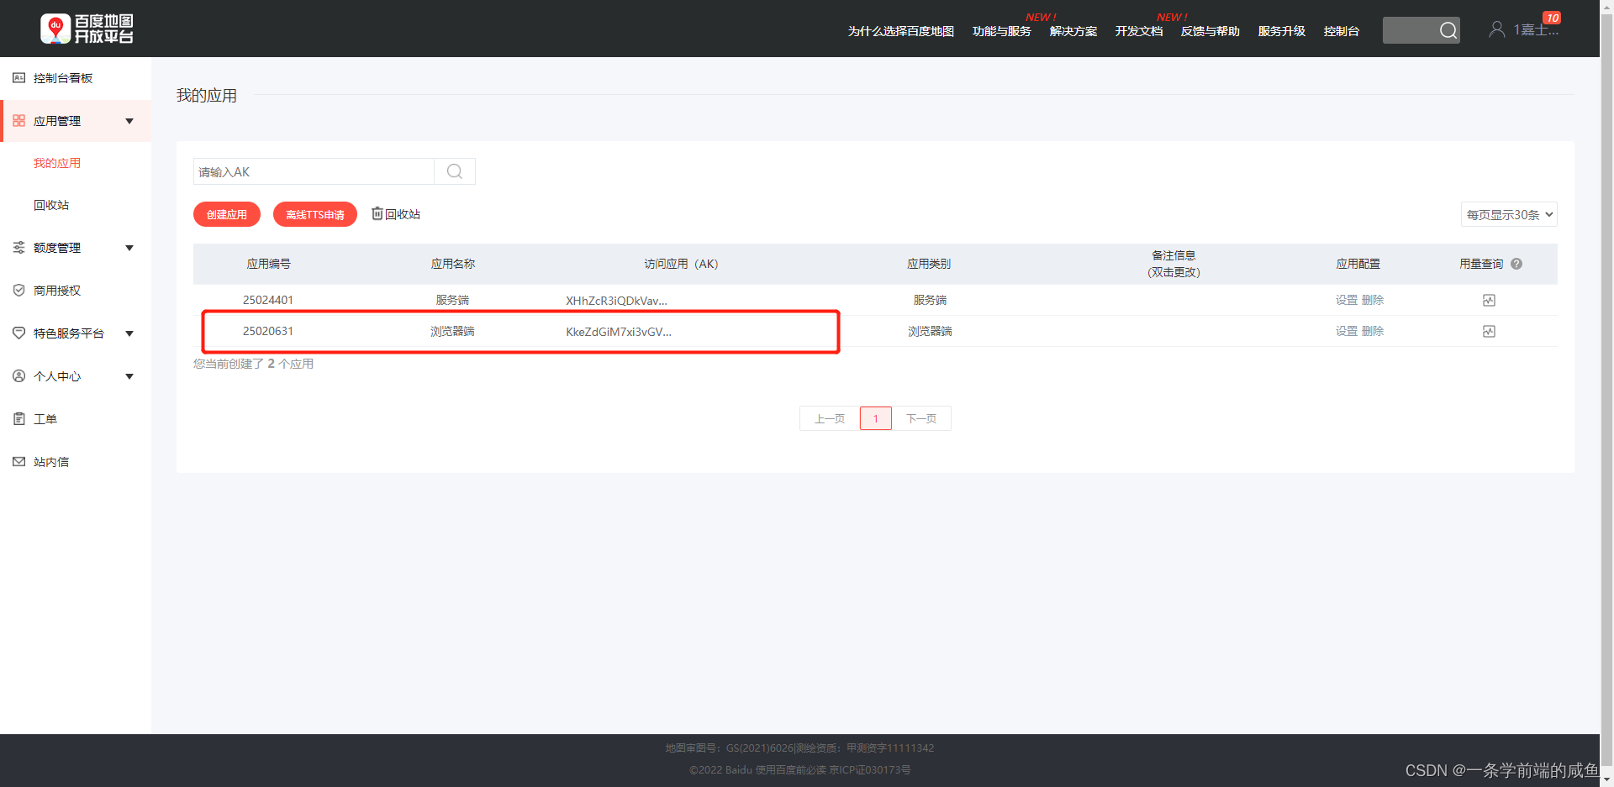The height and width of the screenshot is (787, 1614).
Task: Select app number 25020631 cell
Action: (x=268, y=331)
